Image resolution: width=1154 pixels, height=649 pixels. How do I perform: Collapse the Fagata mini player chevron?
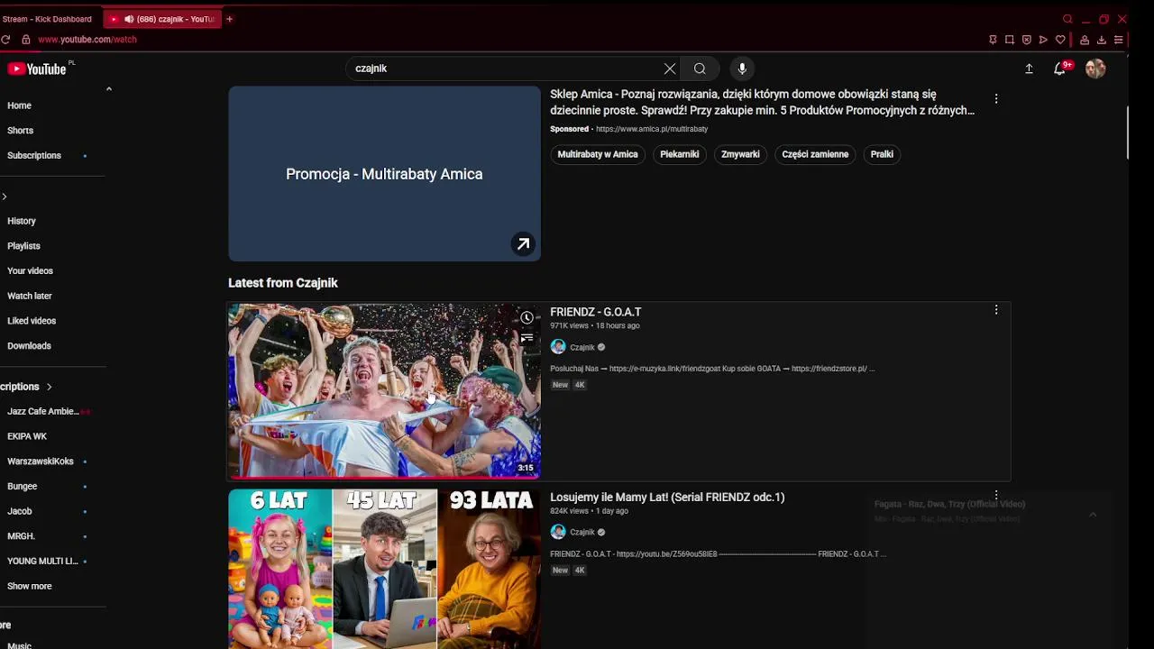[x=1093, y=515]
